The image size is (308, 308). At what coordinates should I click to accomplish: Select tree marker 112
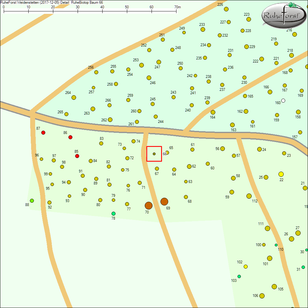point(249,196)
